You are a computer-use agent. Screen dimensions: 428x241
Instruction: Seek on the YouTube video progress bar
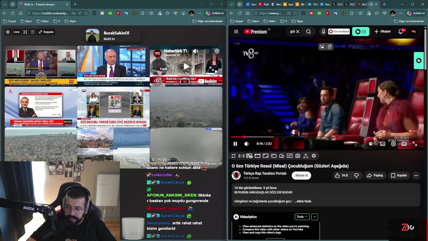pos(326,137)
